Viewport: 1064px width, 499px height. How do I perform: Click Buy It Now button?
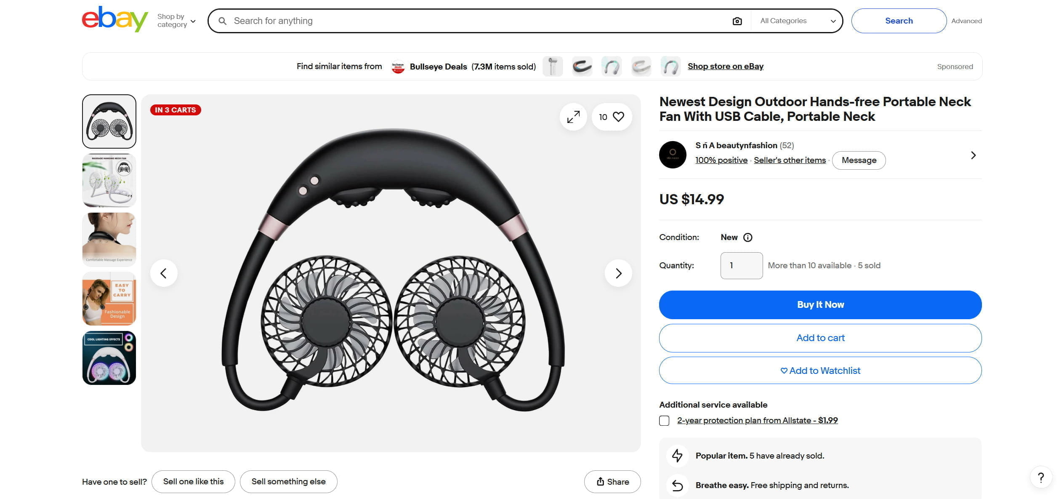pyautogui.click(x=820, y=304)
